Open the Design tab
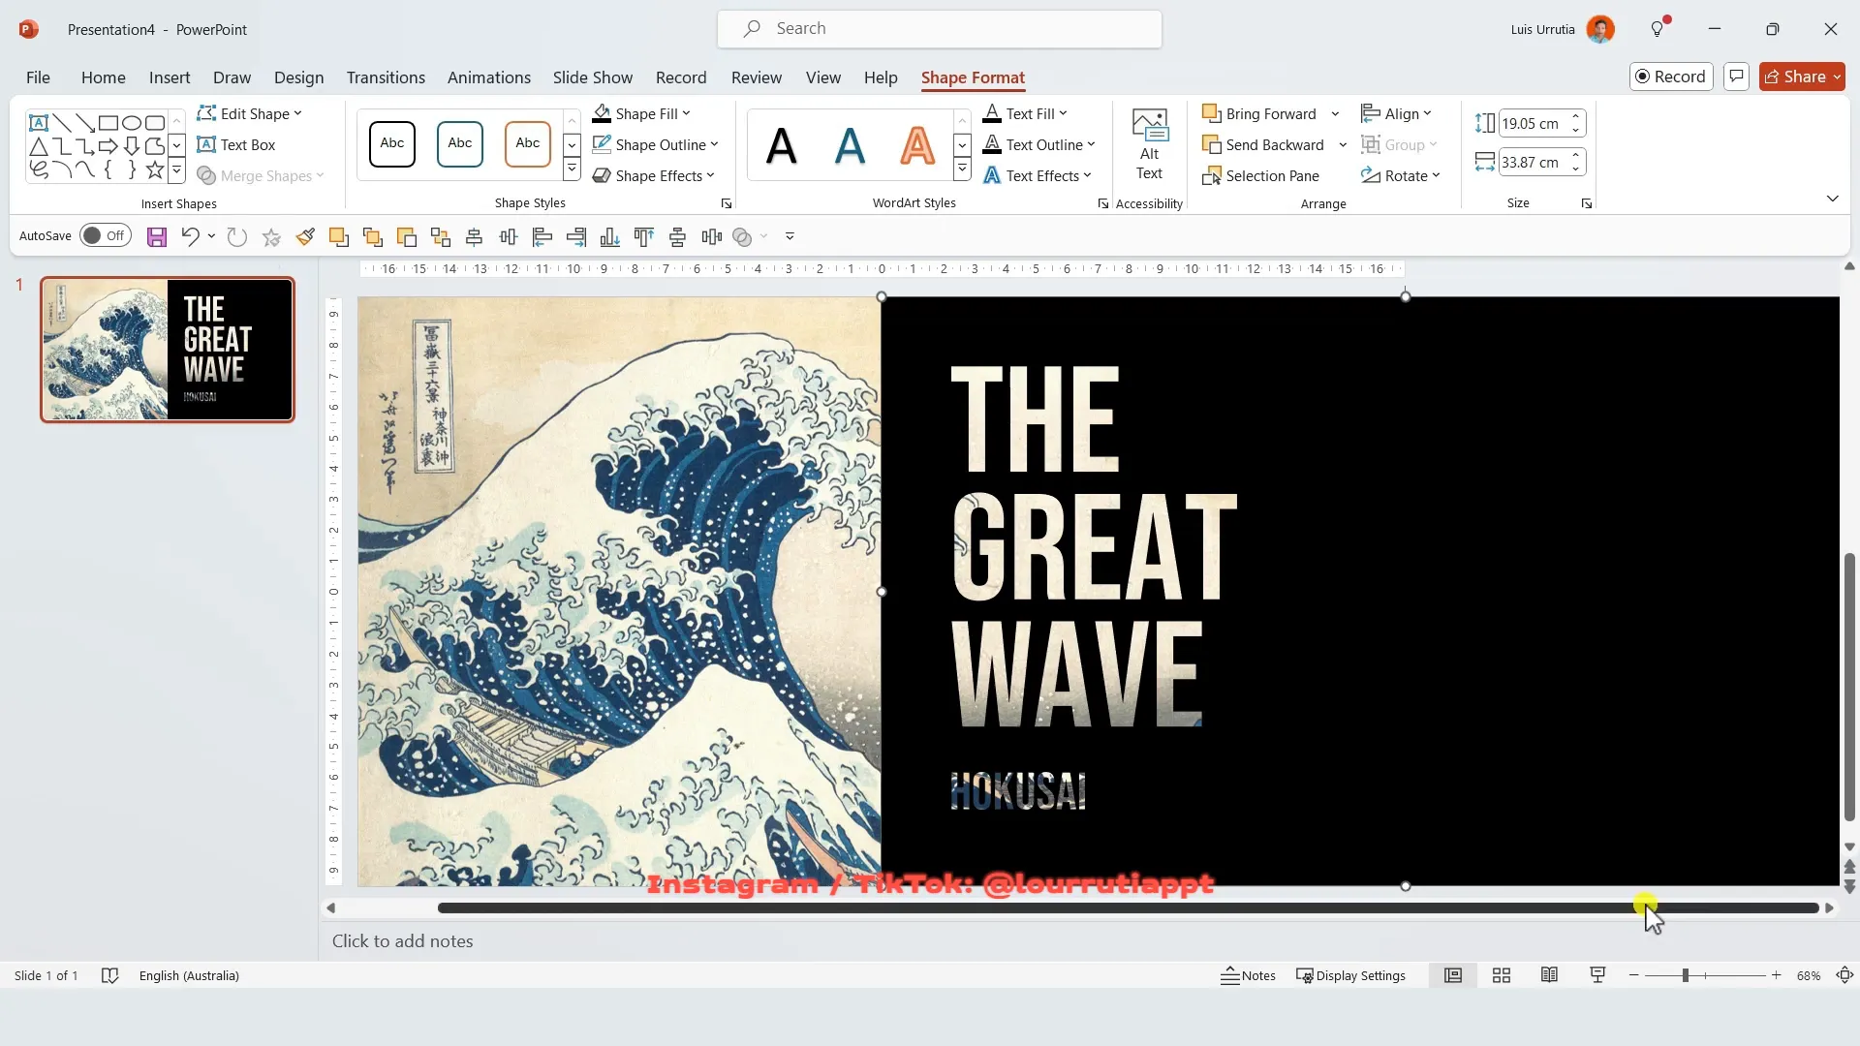The image size is (1860, 1046). pos(298,77)
